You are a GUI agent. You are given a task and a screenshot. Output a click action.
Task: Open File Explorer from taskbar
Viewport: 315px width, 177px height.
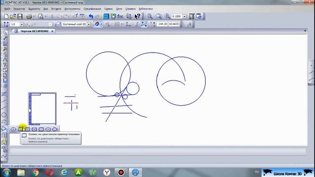tap(21, 173)
